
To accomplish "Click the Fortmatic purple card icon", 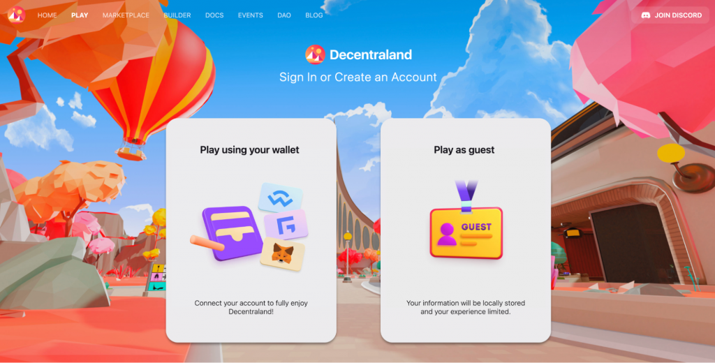I will 286,225.
